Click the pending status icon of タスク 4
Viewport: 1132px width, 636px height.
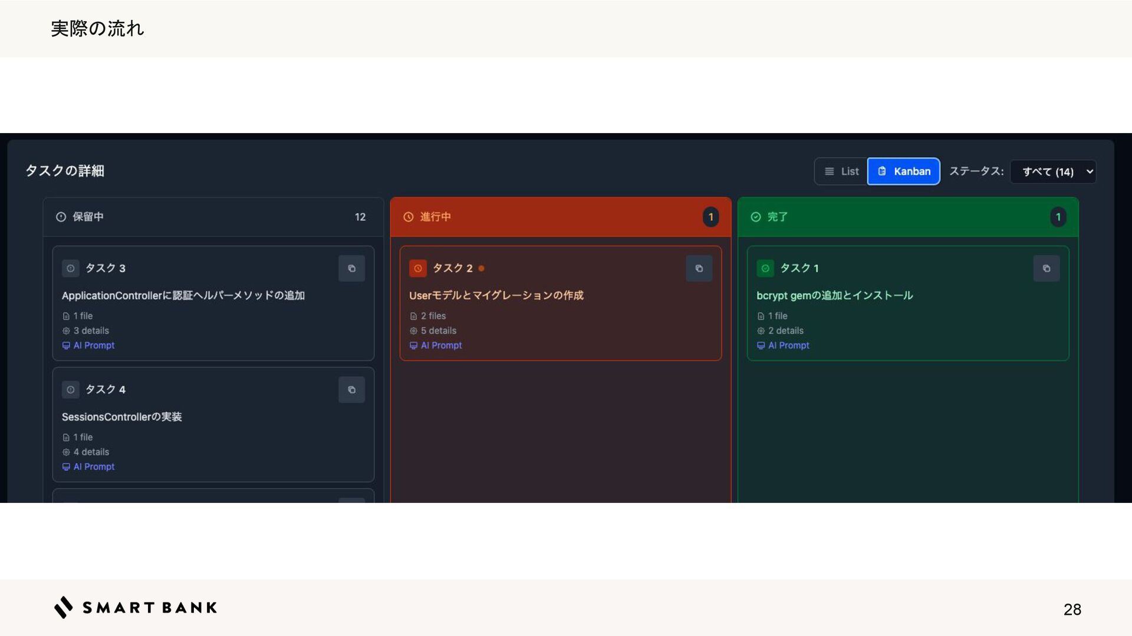(x=71, y=390)
